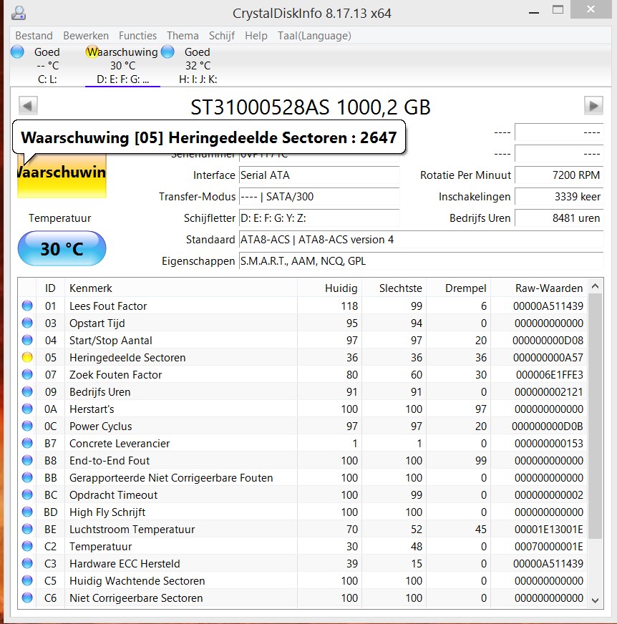The width and height of the screenshot is (617, 624).
Task: Click the drive title ST31000528AS 1000,2 GB
Action: [x=311, y=107]
